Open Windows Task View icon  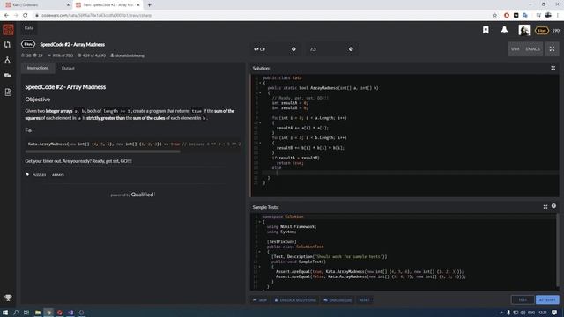coord(26,313)
